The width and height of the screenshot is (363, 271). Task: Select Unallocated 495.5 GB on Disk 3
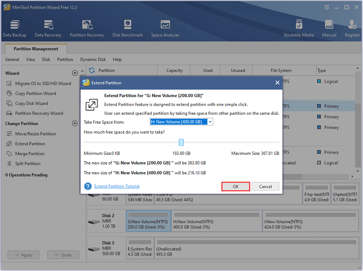click(257, 248)
